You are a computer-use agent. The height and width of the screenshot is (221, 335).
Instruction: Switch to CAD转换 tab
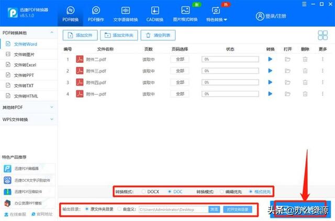pyautogui.click(x=155, y=14)
